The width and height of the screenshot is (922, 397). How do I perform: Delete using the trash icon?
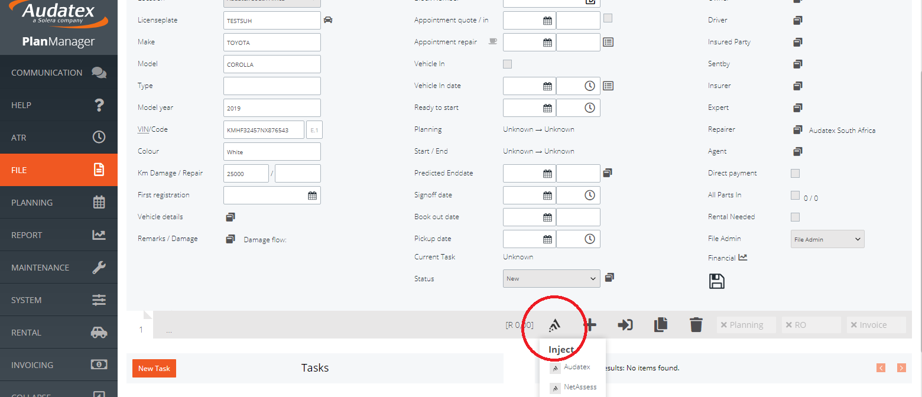(696, 324)
